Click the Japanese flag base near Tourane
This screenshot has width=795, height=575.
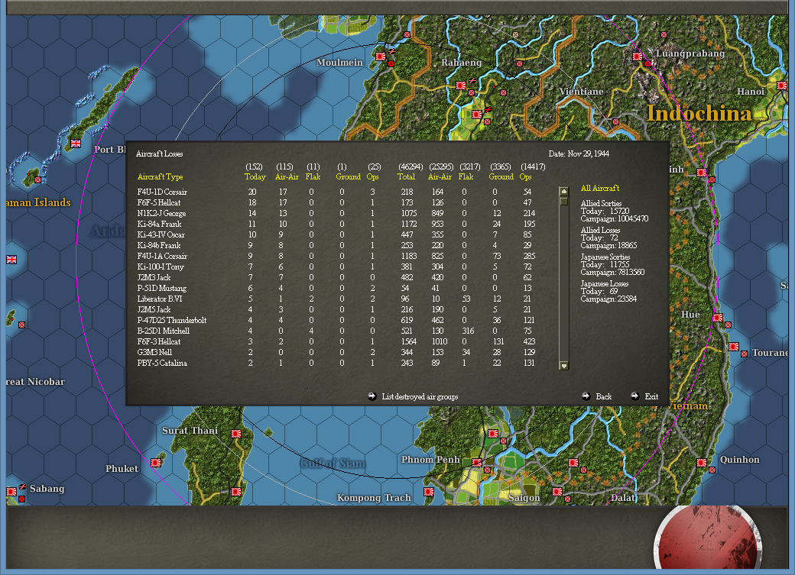pyautogui.click(x=734, y=347)
